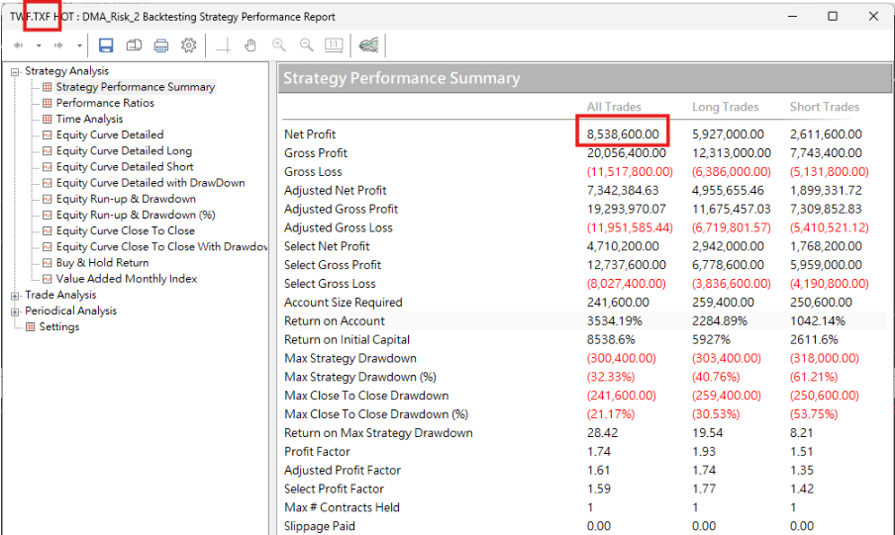
Task: Select Trade Analysis in the tree
Action: click(60, 295)
